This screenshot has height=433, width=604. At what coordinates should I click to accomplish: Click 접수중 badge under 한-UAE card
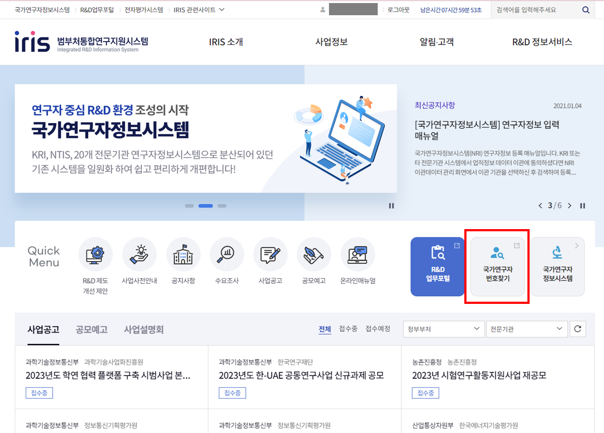[232, 393]
